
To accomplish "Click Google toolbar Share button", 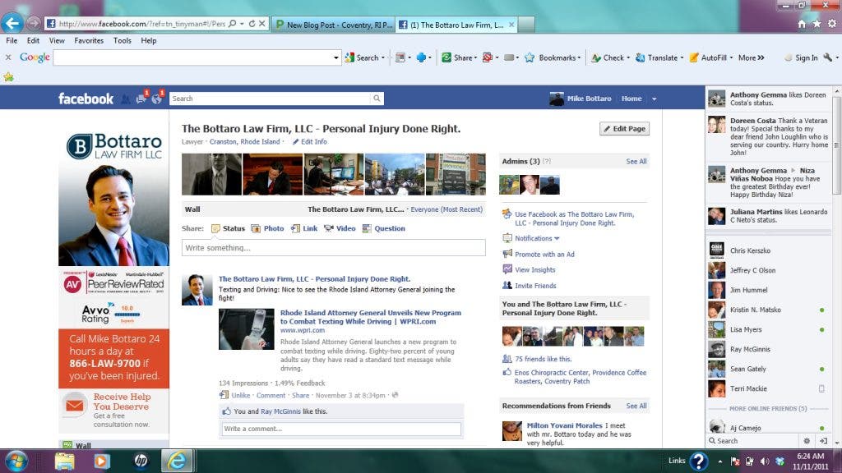I will point(459,58).
